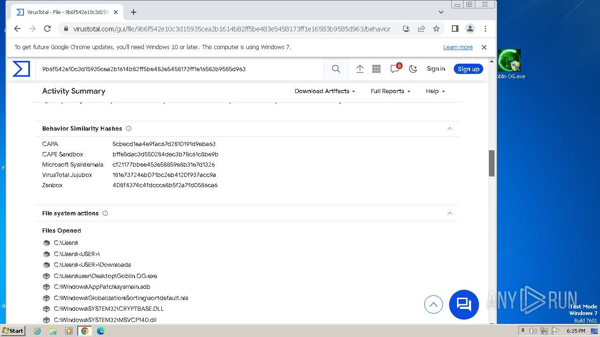The width and height of the screenshot is (600, 337).
Task: Collapse Behavior Similarity Hashes section
Action: coord(450,129)
